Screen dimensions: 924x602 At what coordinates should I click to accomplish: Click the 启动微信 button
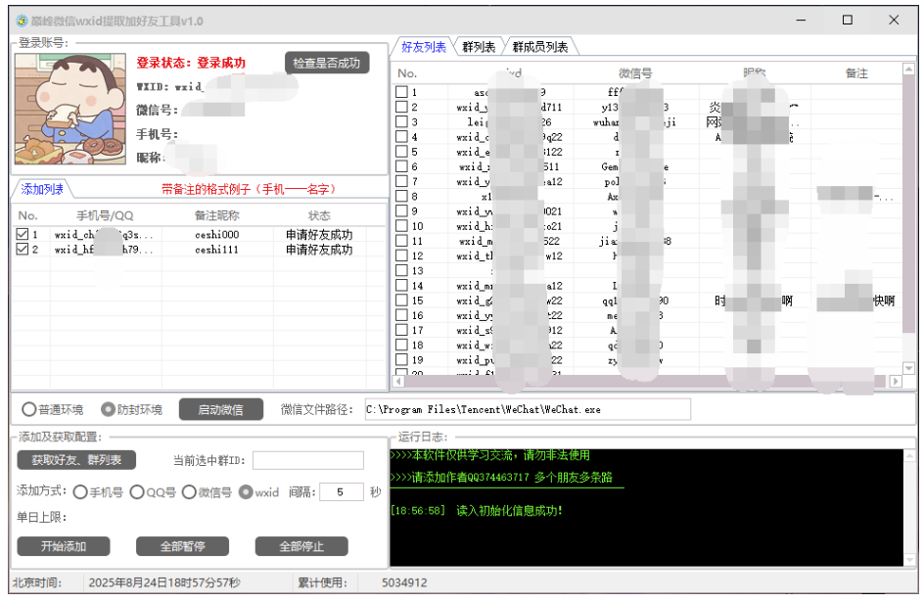pos(219,409)
